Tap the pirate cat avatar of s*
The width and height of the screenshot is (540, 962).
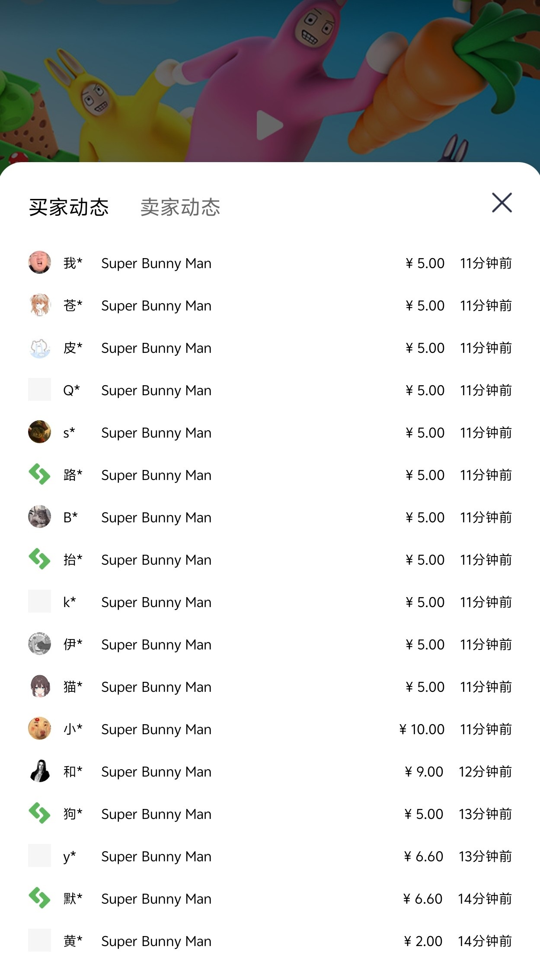(39, 432)
